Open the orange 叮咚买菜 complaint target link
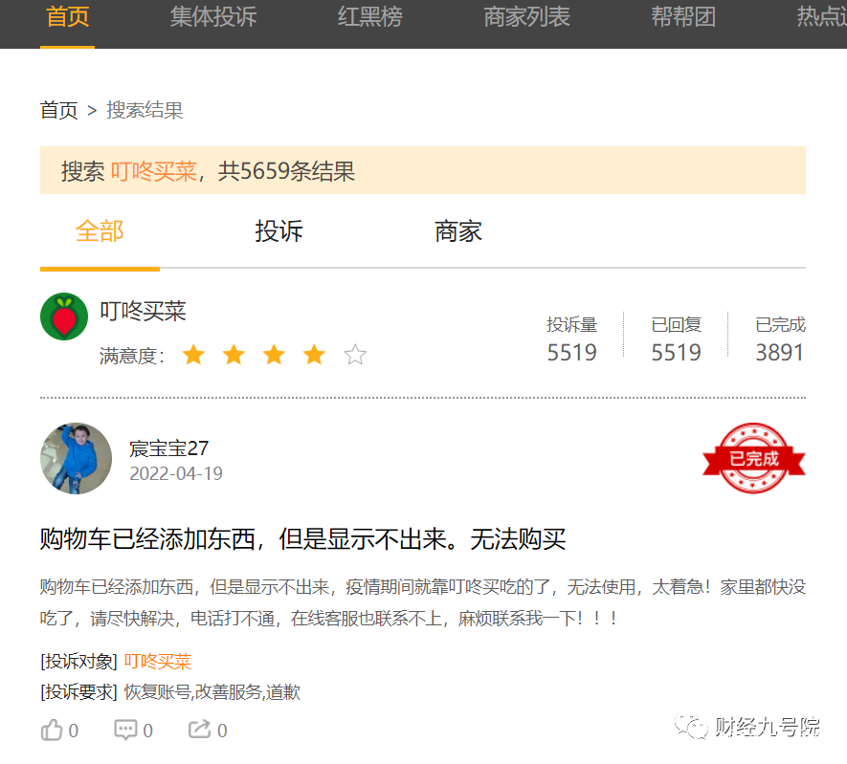Viewport: 847px width, 764px height. click(x=158, y=662)
